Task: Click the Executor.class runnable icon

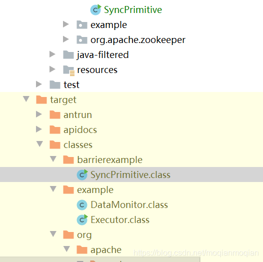Action: pos(82,219)
